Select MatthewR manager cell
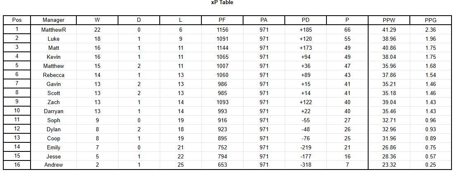 54,30
